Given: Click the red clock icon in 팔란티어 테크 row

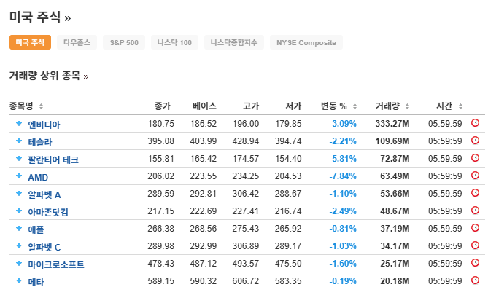Looking at the screenshot, I should point(475,158).
